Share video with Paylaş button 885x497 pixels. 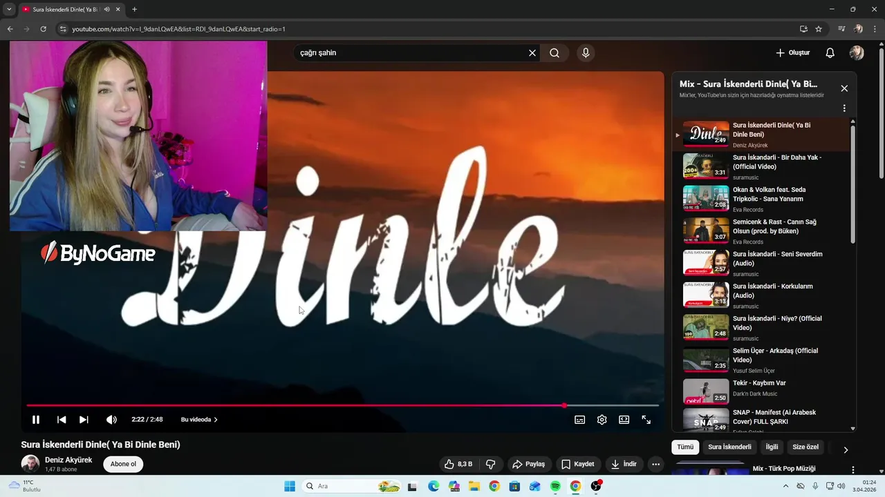coord(529,465)
